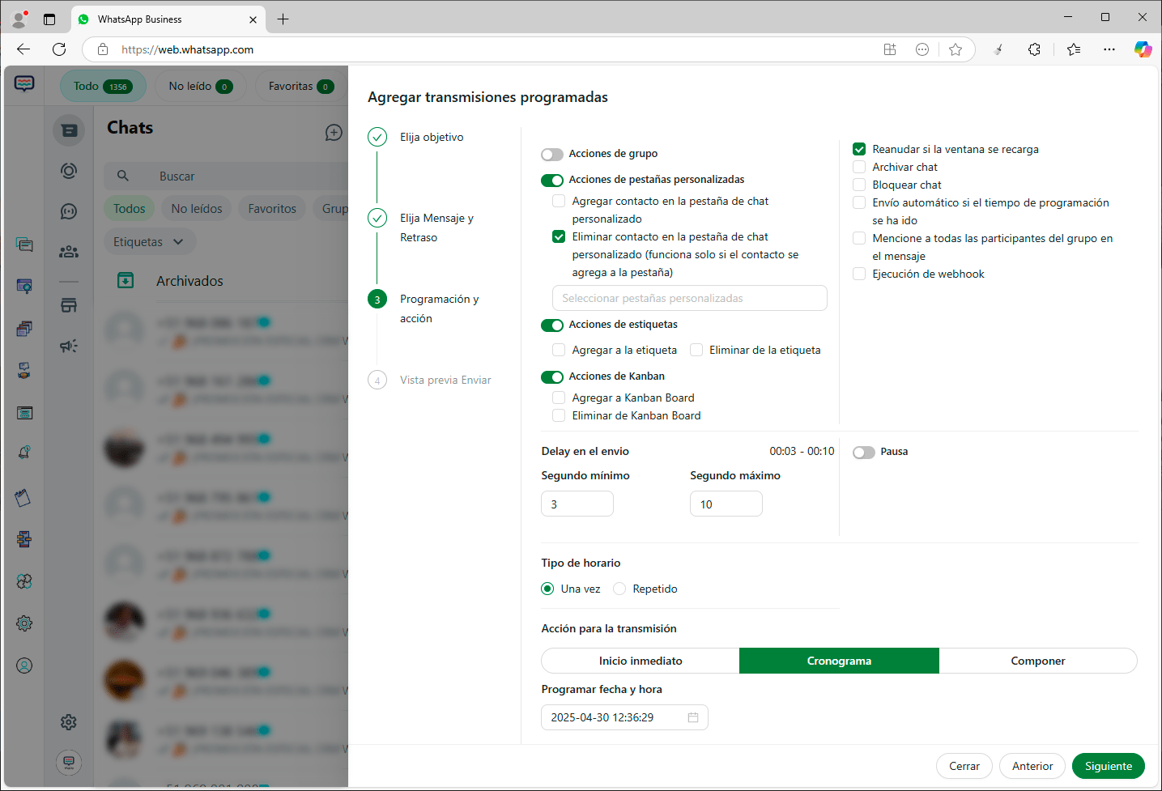Open the Channels icon in sidebar
This screenshot has width=1162, height=791.
point(69,211)
